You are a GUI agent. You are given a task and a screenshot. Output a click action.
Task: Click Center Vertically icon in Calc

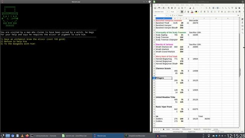point(222,12)
